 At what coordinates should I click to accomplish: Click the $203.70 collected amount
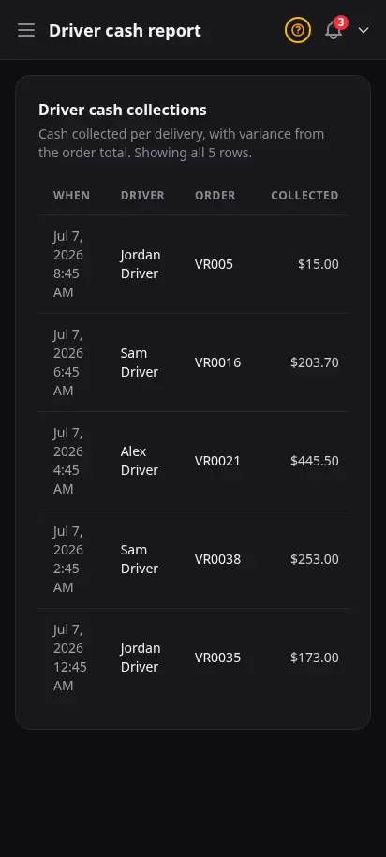(x=315, y=362)
